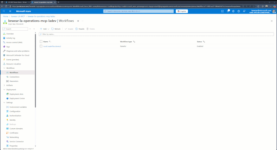Open kewear-LA-MCP breadcrumb link
The height and width of the screenshot is (150, 277).
[18, 16]
